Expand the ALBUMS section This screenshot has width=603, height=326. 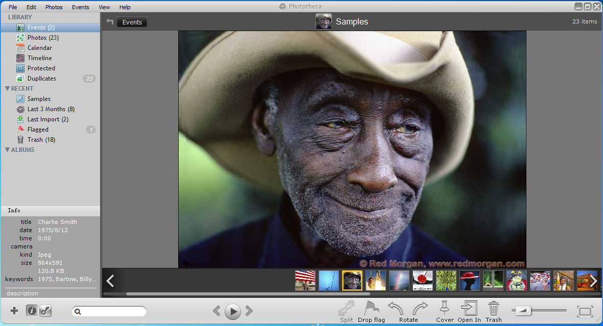point(8,150)
